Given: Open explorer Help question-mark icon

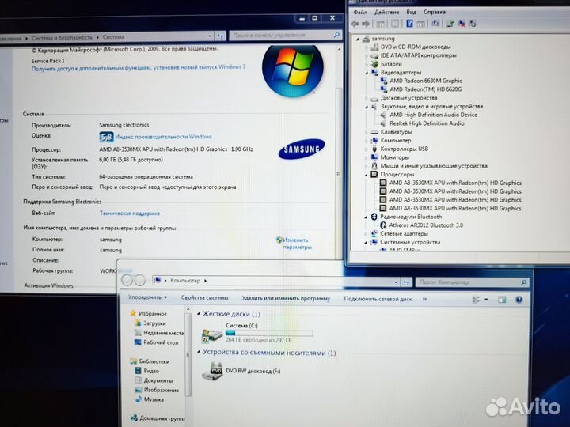Looking at the screenshot, I should point(519,300).
